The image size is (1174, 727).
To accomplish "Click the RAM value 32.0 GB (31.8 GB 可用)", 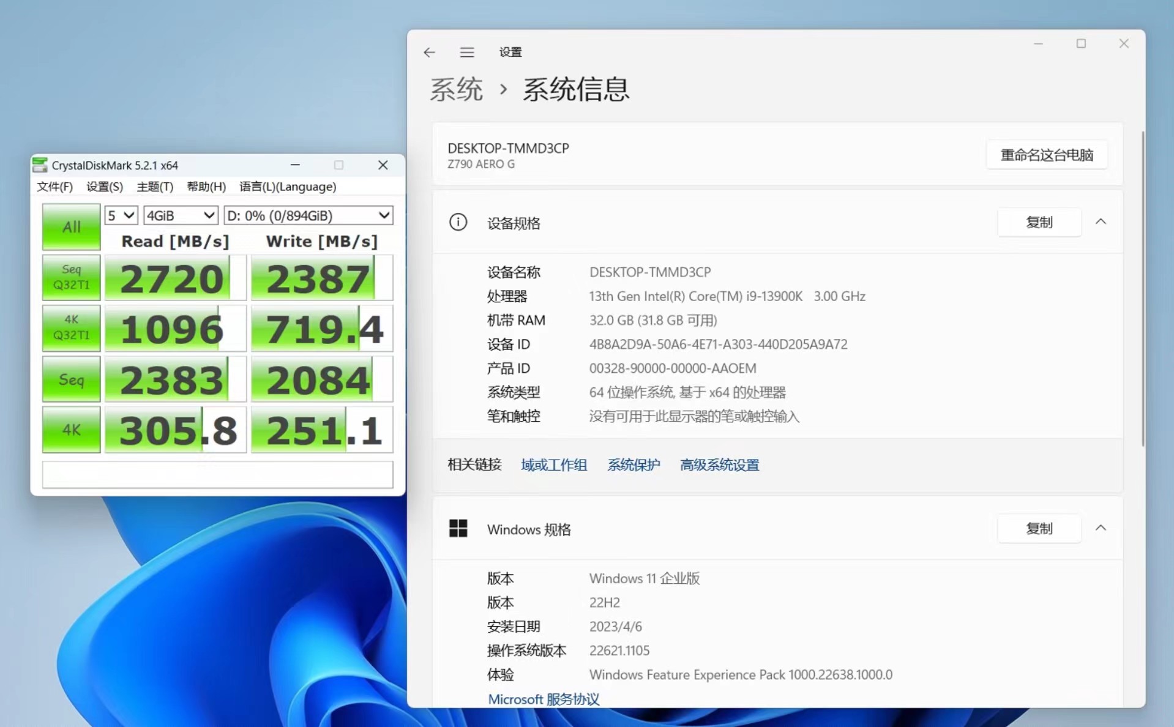I will [653, 320].
